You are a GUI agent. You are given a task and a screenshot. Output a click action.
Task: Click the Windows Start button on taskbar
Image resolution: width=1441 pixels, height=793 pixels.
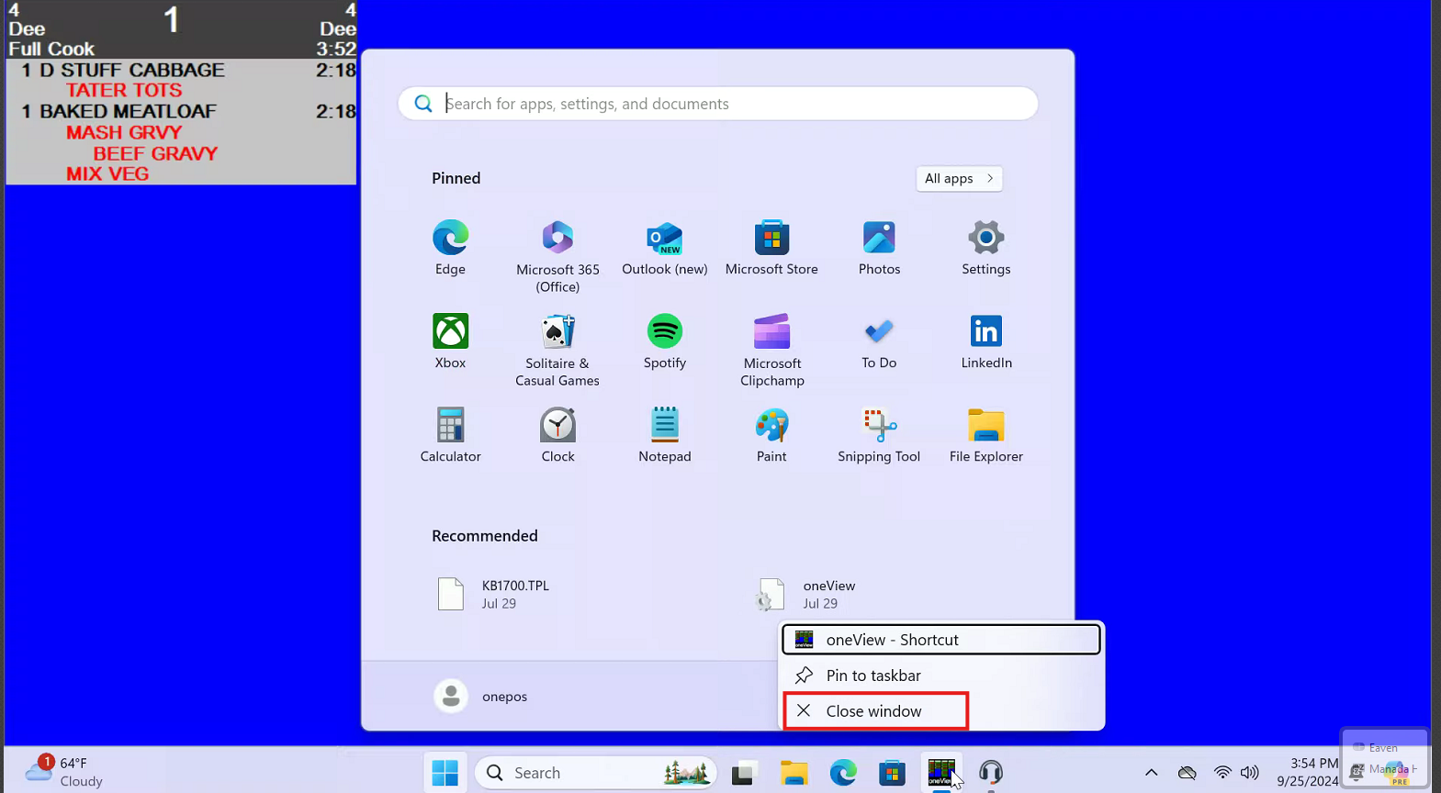click(x=445, y=773)
